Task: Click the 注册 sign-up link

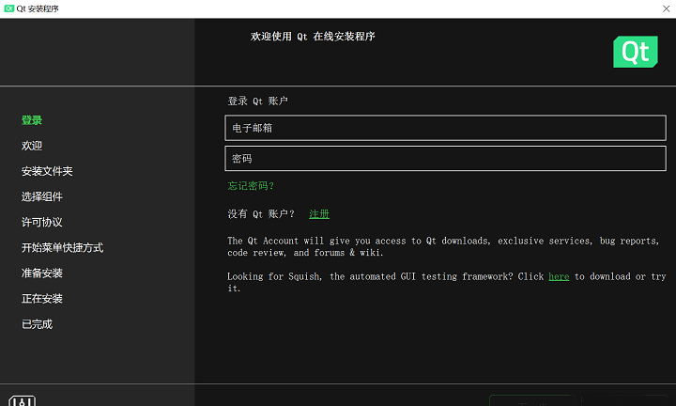Action: click(319, 214)
